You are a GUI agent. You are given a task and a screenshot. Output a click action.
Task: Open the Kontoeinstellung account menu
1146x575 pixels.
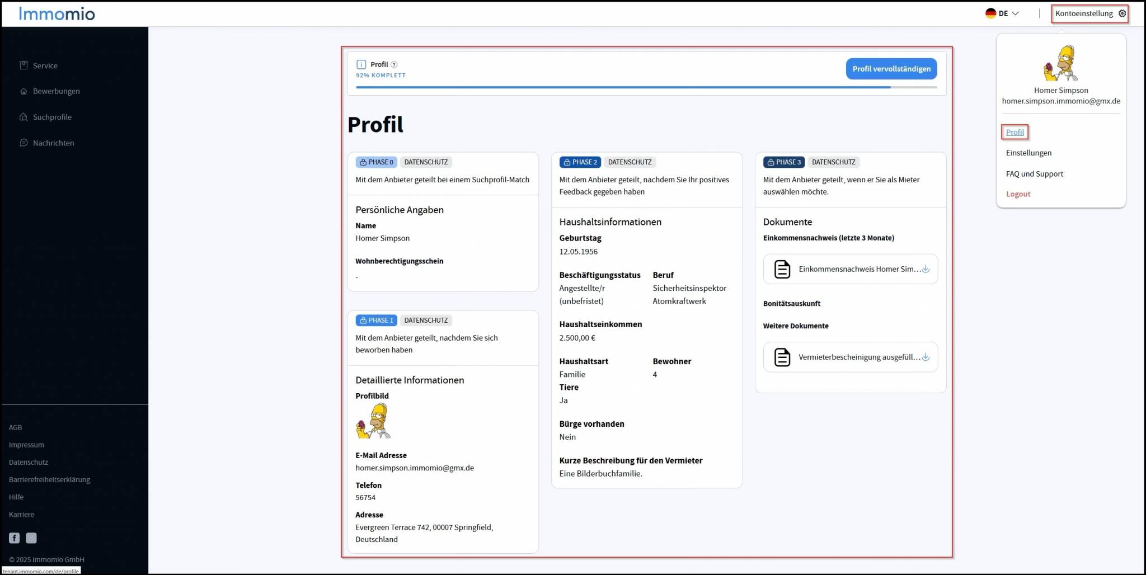click(x=1084, y=13)
